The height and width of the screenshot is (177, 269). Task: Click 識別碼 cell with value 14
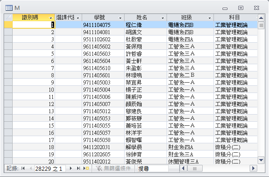pos(33,118)
